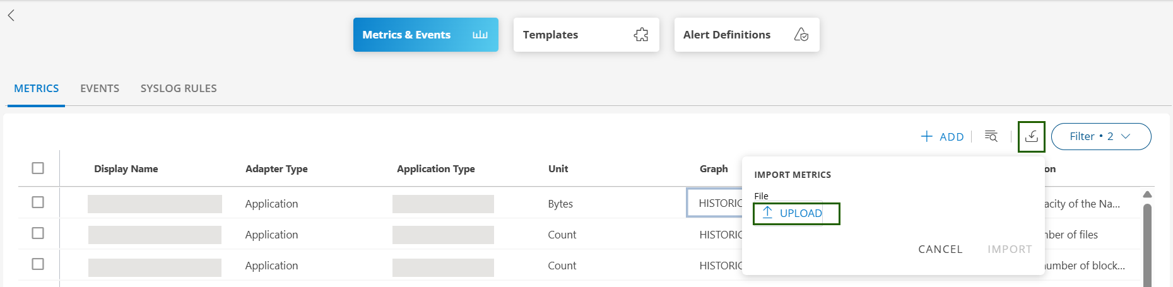Screen dimensions: 1173x287
Task: Click the upload arrow icon
Action: [767, 213]
